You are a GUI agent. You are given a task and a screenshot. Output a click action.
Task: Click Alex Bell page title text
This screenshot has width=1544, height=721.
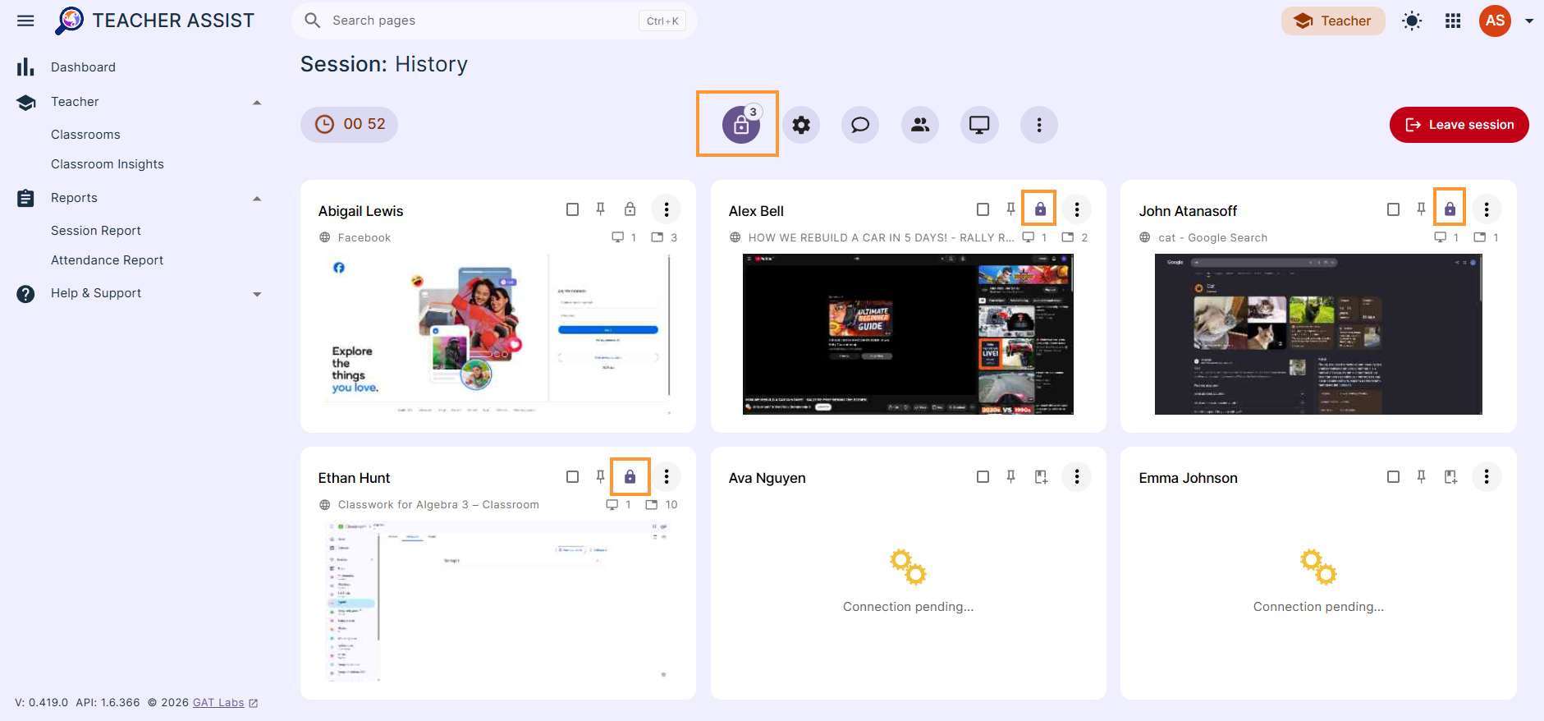point(881,237)
